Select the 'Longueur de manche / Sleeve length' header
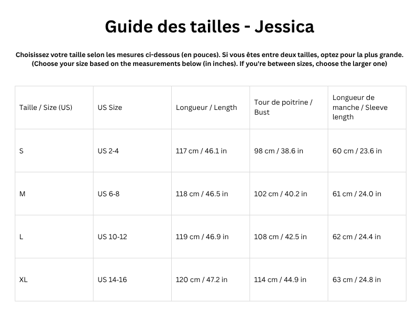 pos(354,107)
